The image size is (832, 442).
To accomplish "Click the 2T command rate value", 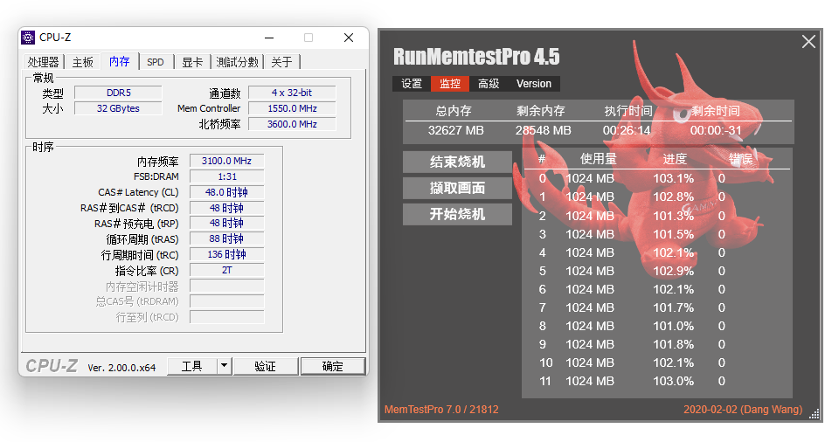I will (226, 270).
